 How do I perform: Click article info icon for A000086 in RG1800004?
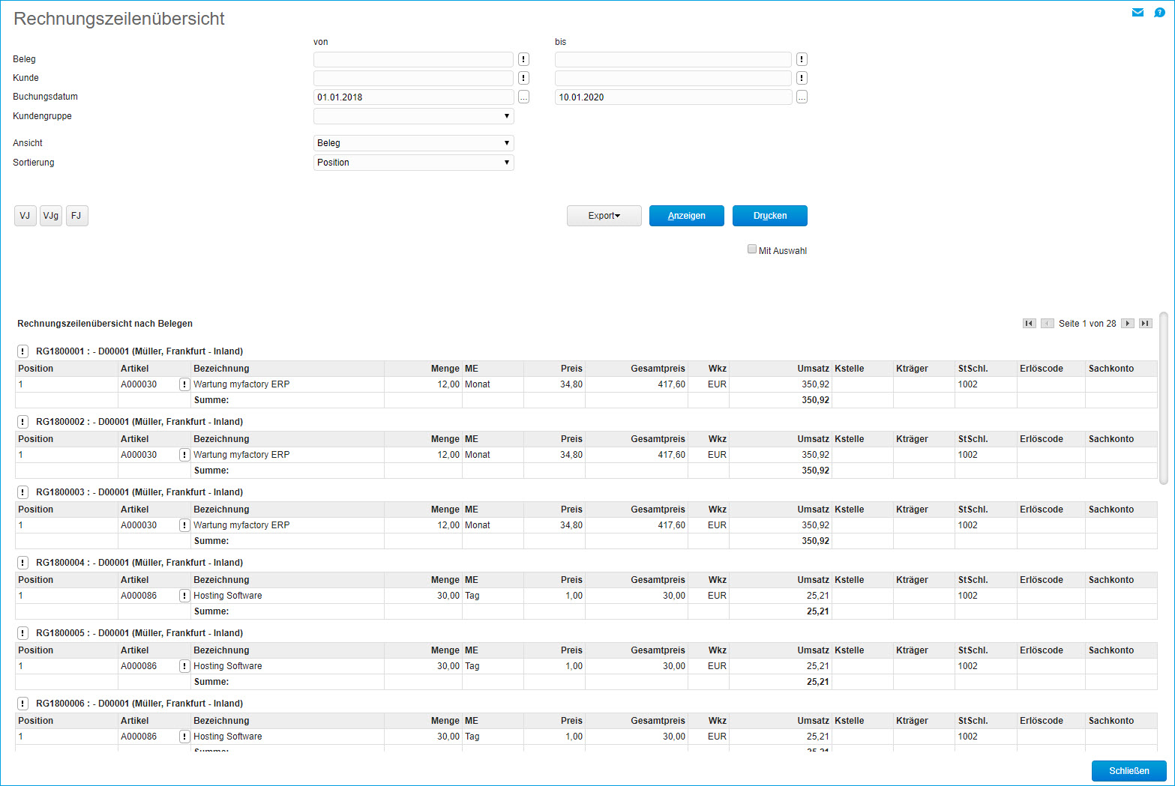[x=184, y=596]
